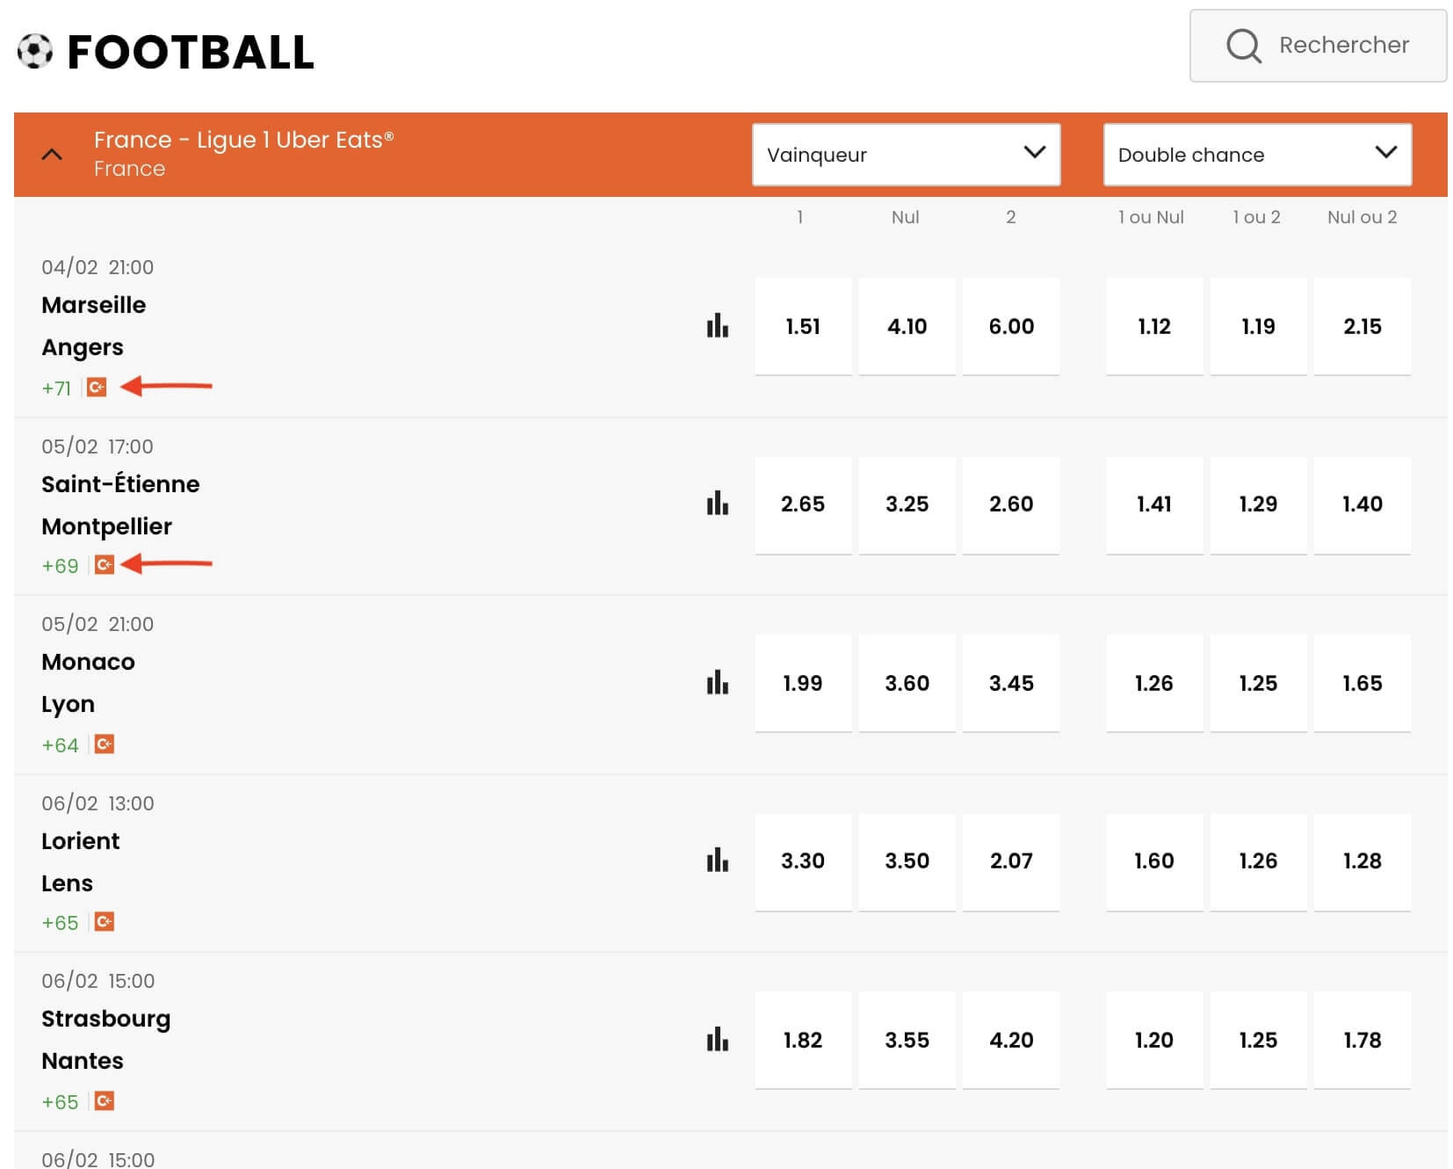Open the Marseille team name

[94, 305]
